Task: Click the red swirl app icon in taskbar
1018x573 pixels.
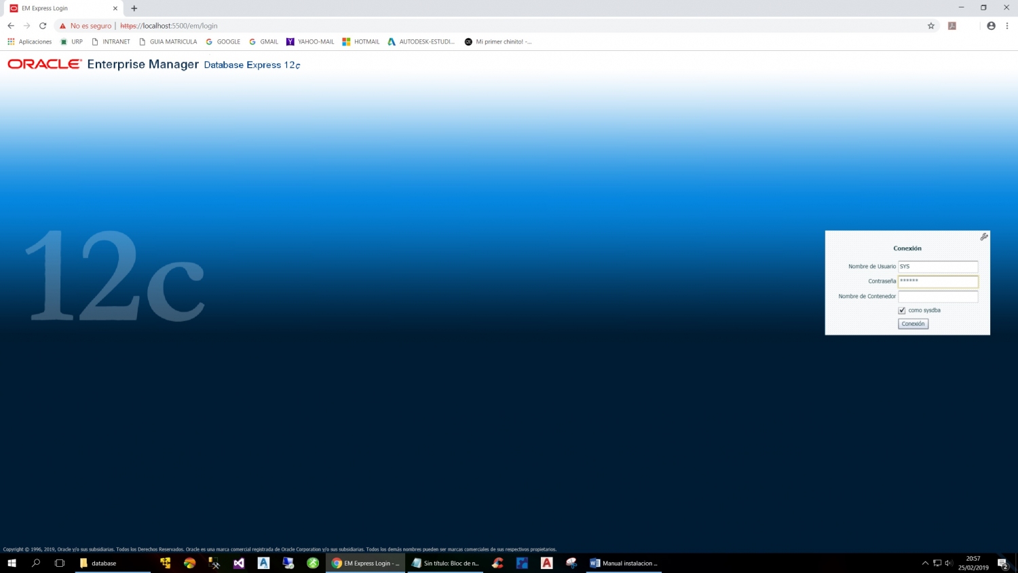Action: click(x=497, y=563)
